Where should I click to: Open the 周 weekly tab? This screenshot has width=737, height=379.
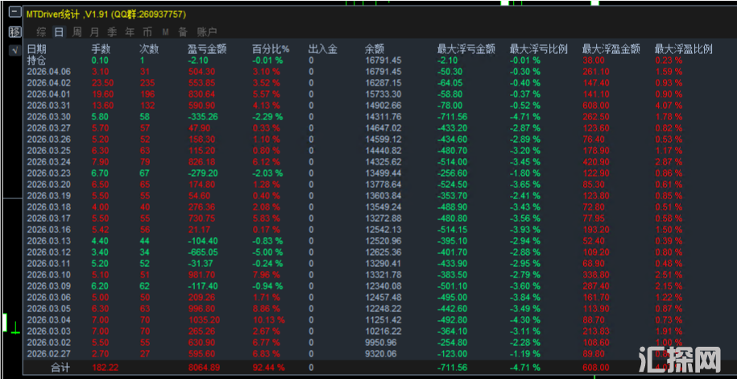[x=77, y=32]
